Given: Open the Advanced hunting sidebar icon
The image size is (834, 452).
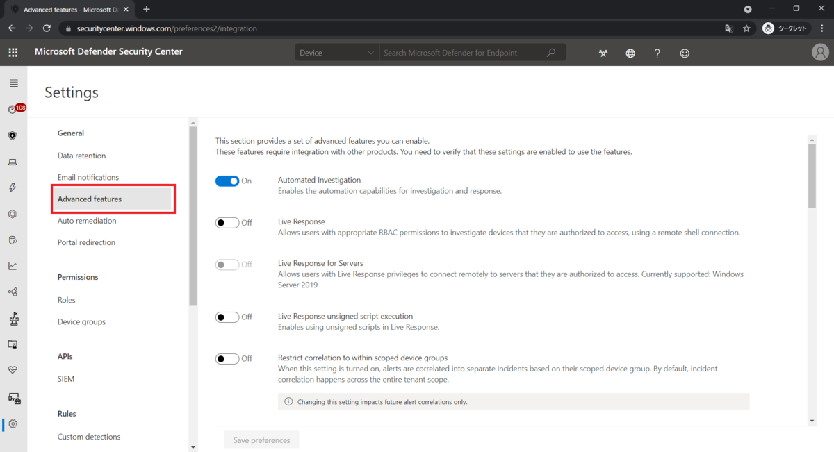Looking at the screenshot, I should (13, 240).
